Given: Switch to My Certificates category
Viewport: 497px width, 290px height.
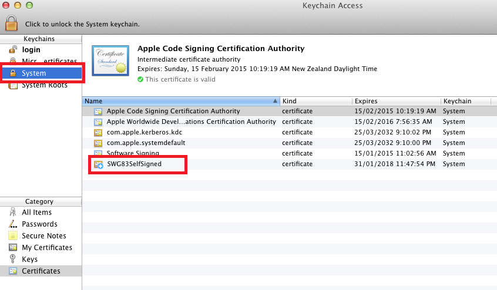Looking at the screenshot, I should coord(47,248).
